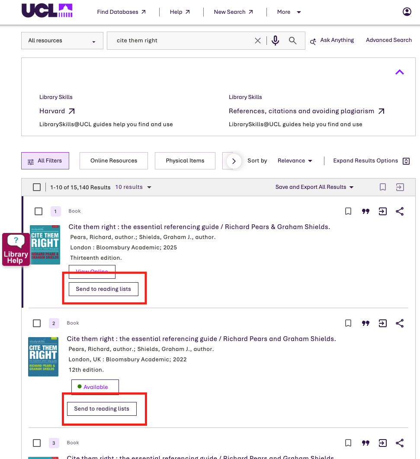Select the checkbox for result 1
The height and width of the screenshot is (459, 420).
(x=38, y=211)
